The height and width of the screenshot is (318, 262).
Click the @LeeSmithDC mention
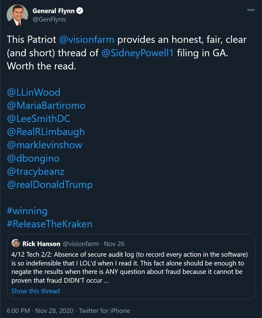39,119
